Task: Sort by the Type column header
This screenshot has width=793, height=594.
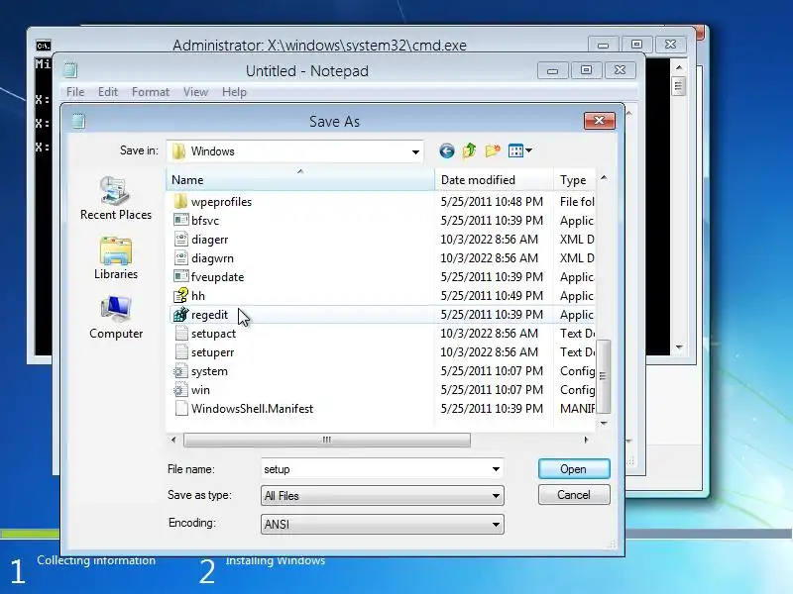Action: point(575,180)
